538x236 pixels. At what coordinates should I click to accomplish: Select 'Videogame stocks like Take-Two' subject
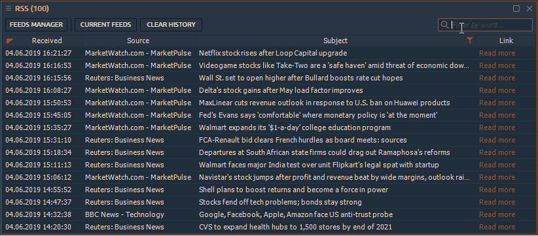334,65
